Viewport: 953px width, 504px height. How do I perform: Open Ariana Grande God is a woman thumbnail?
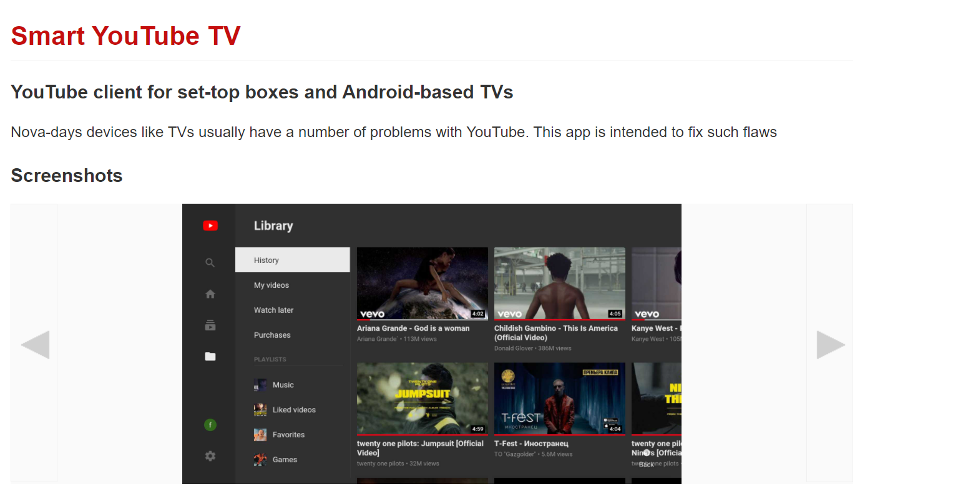coord(423,283)
